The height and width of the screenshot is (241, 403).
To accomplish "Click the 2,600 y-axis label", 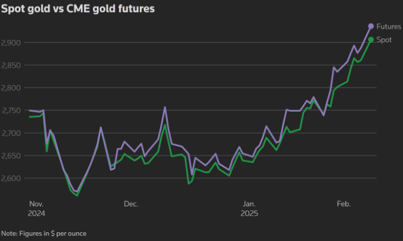I will coord(12,178).
